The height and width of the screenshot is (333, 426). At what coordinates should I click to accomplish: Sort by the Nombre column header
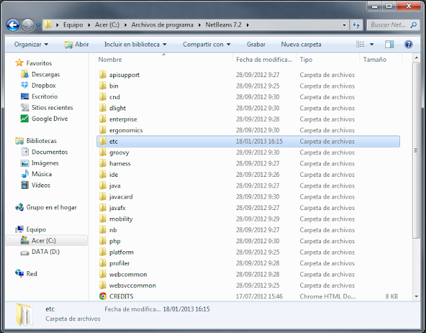click(110, 59)
